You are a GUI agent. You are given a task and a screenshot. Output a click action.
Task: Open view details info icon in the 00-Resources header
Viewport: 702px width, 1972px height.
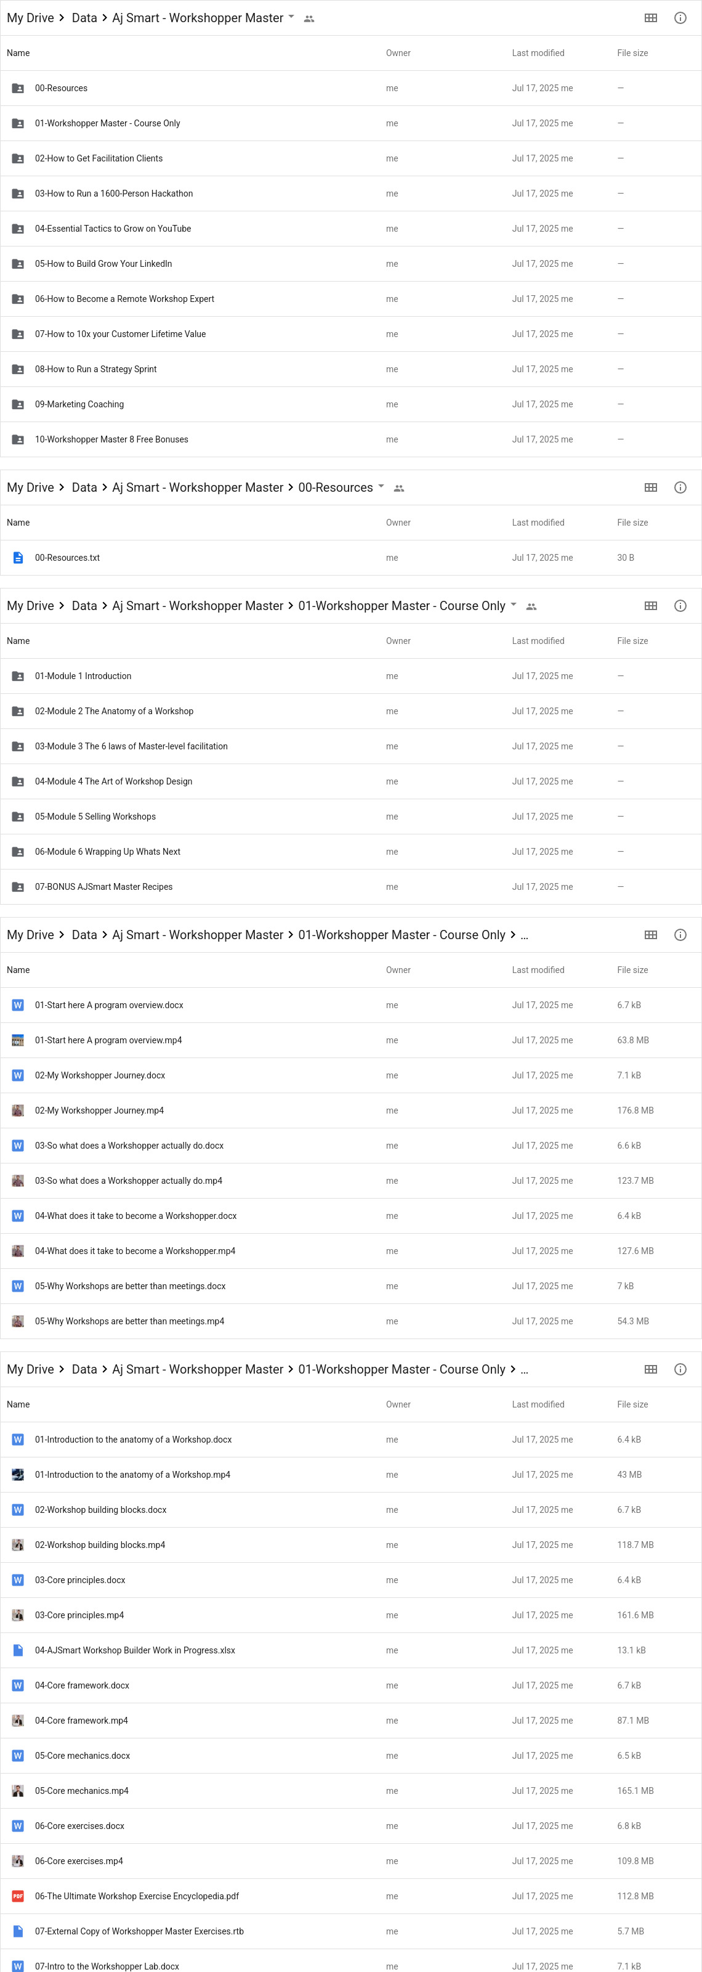pos(680,487)
